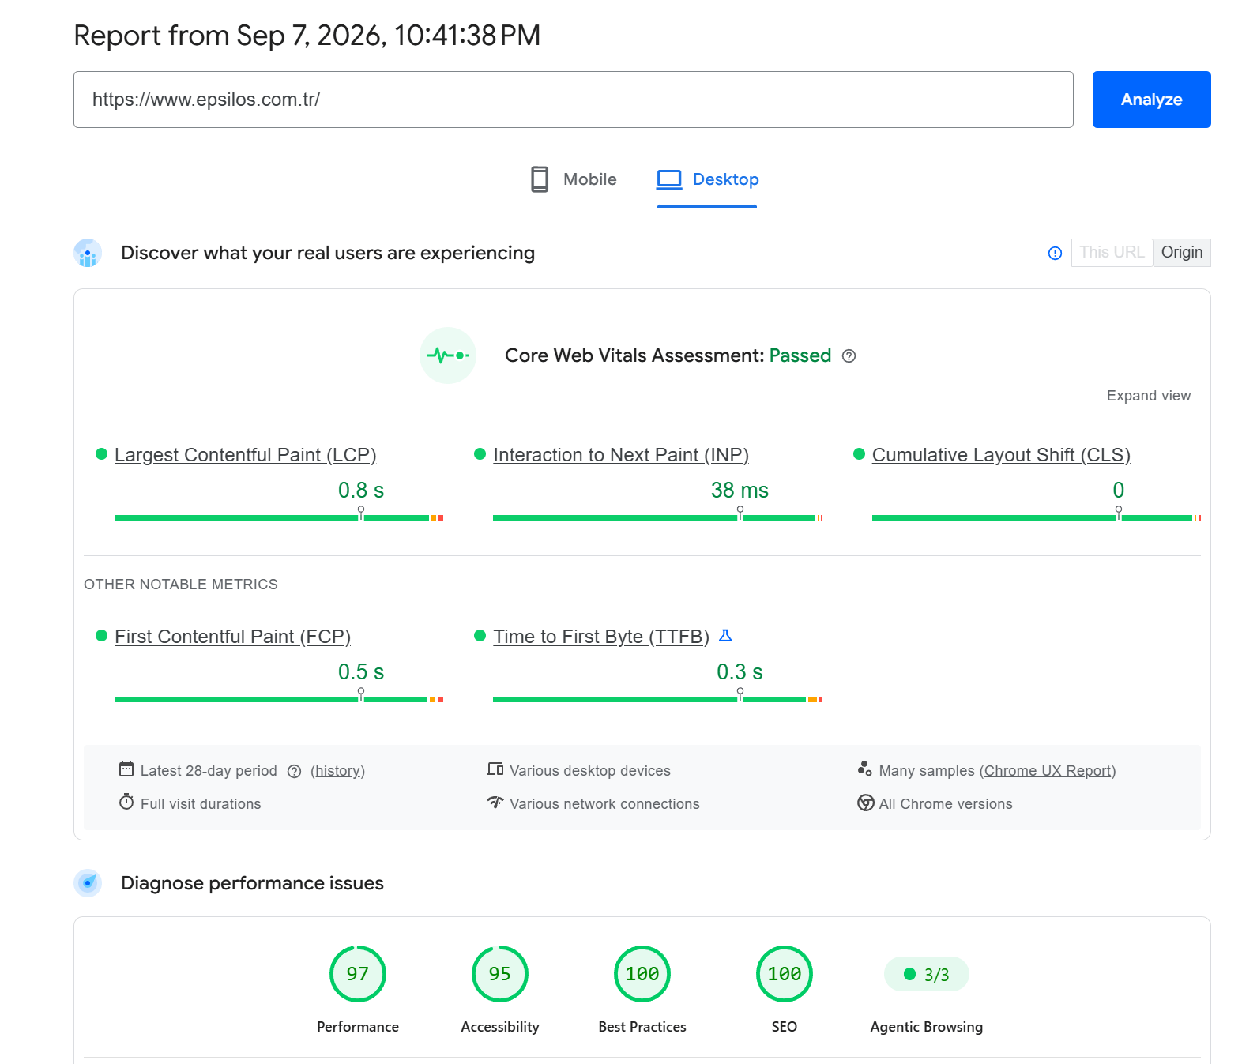Click the experimental flask icon by TTFB
Image resolution: width=1257 pixels, height=1064 pixels.
click(725, 635)
